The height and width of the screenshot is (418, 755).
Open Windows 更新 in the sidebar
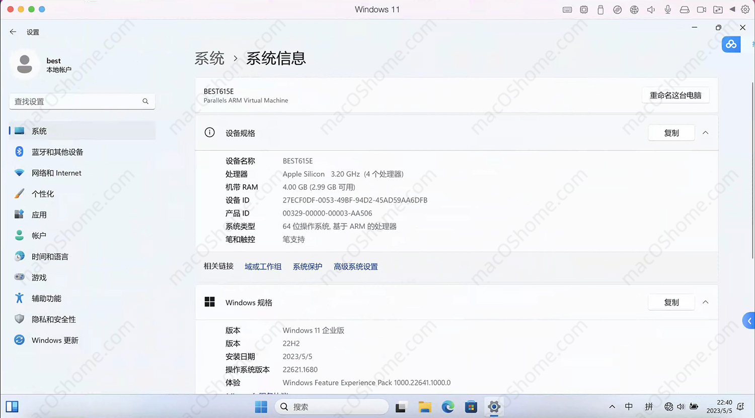83,340
